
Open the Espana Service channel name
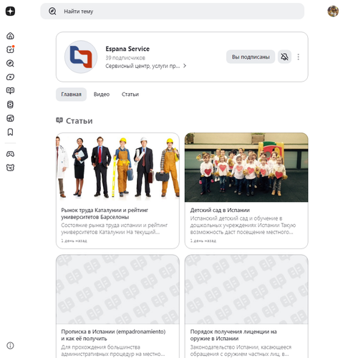[x=127, y=49]
